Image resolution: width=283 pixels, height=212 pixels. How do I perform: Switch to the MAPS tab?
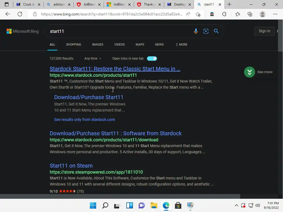click(x=140, y=44)
